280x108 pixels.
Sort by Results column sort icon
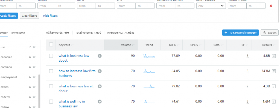tap(274, 45)
